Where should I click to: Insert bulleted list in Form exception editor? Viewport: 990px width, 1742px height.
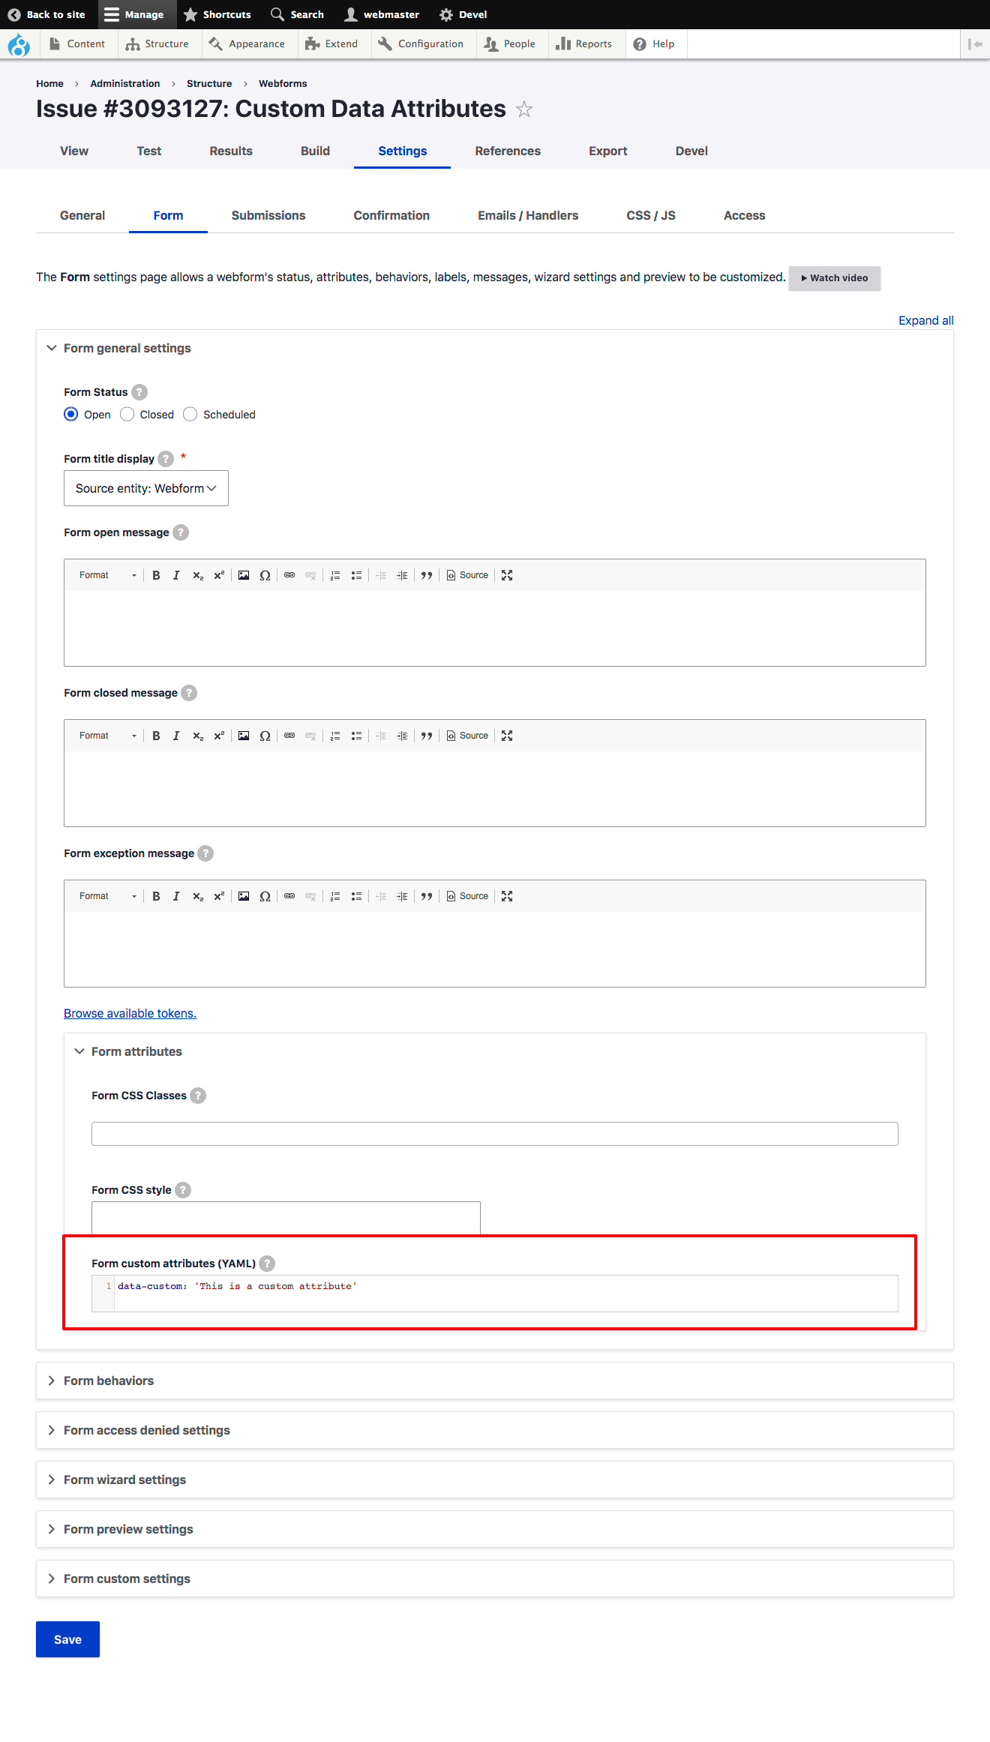coord(356,896)
